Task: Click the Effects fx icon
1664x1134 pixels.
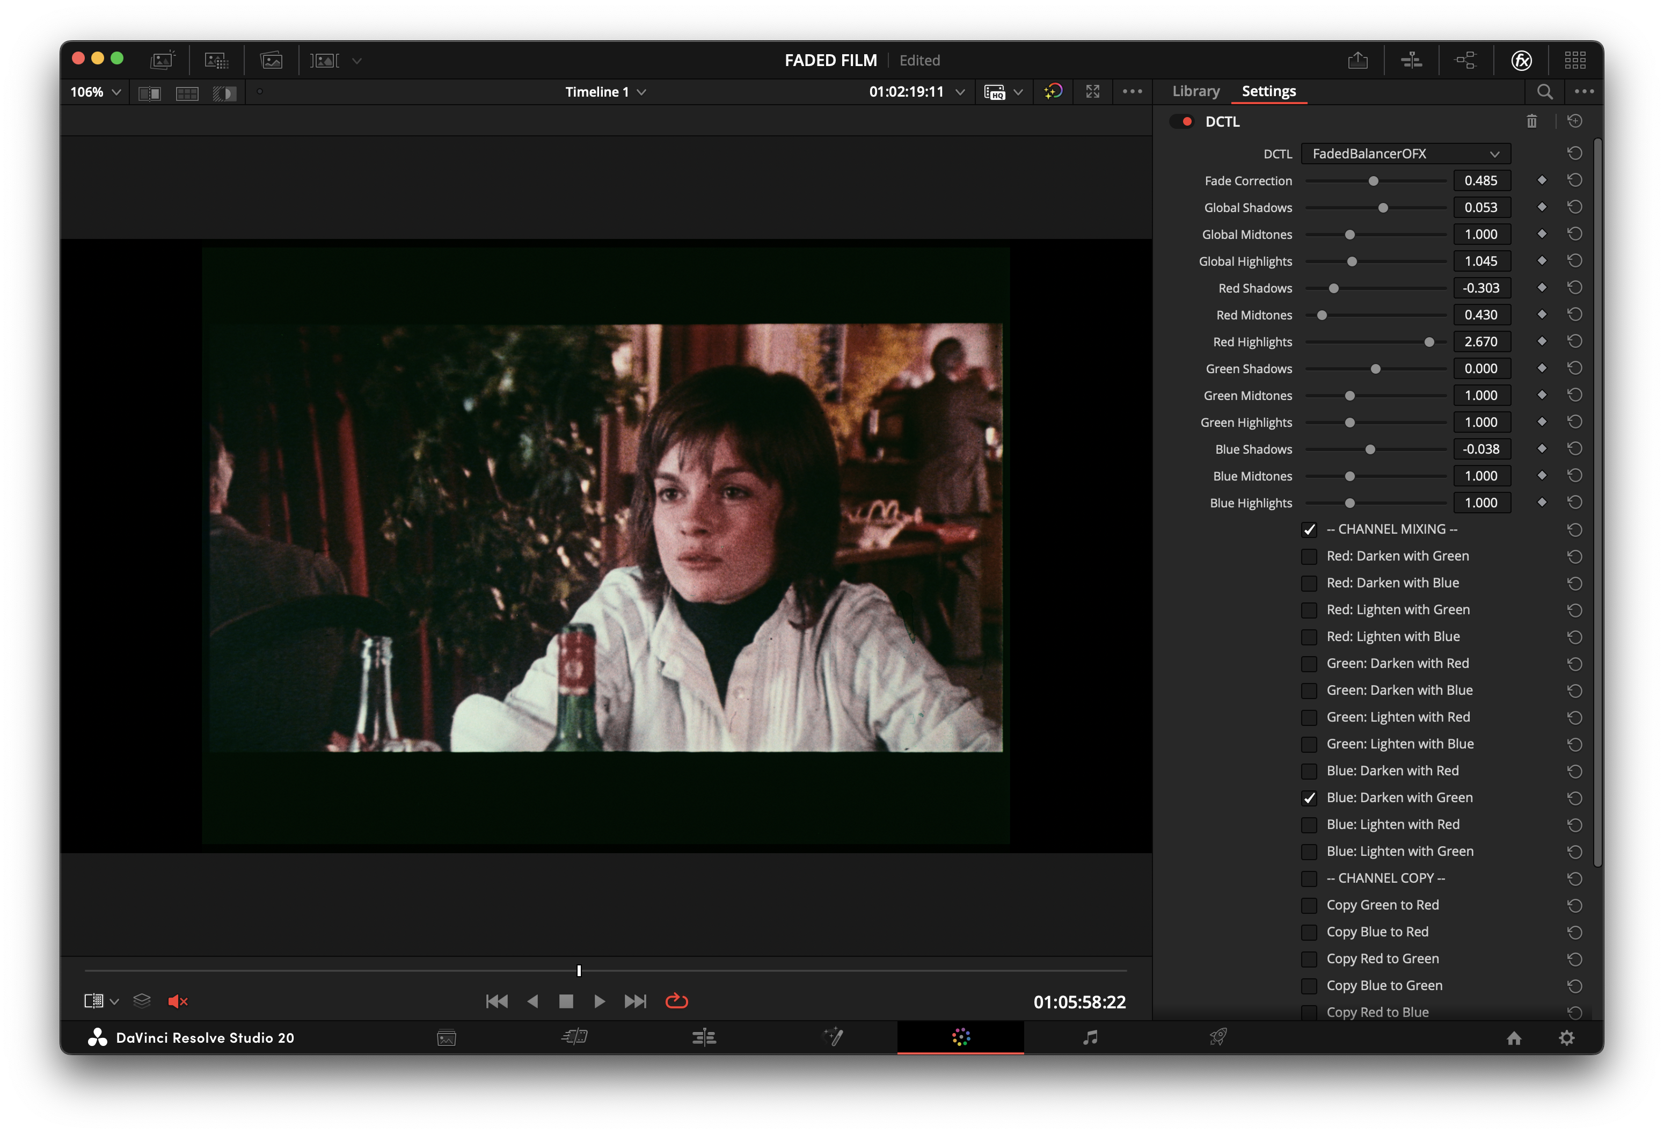Action: click(1522, 60)
